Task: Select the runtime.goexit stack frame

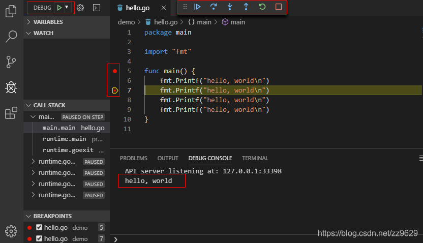Action: pos(67,150)
